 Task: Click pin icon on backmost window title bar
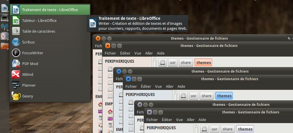point(289,39)
